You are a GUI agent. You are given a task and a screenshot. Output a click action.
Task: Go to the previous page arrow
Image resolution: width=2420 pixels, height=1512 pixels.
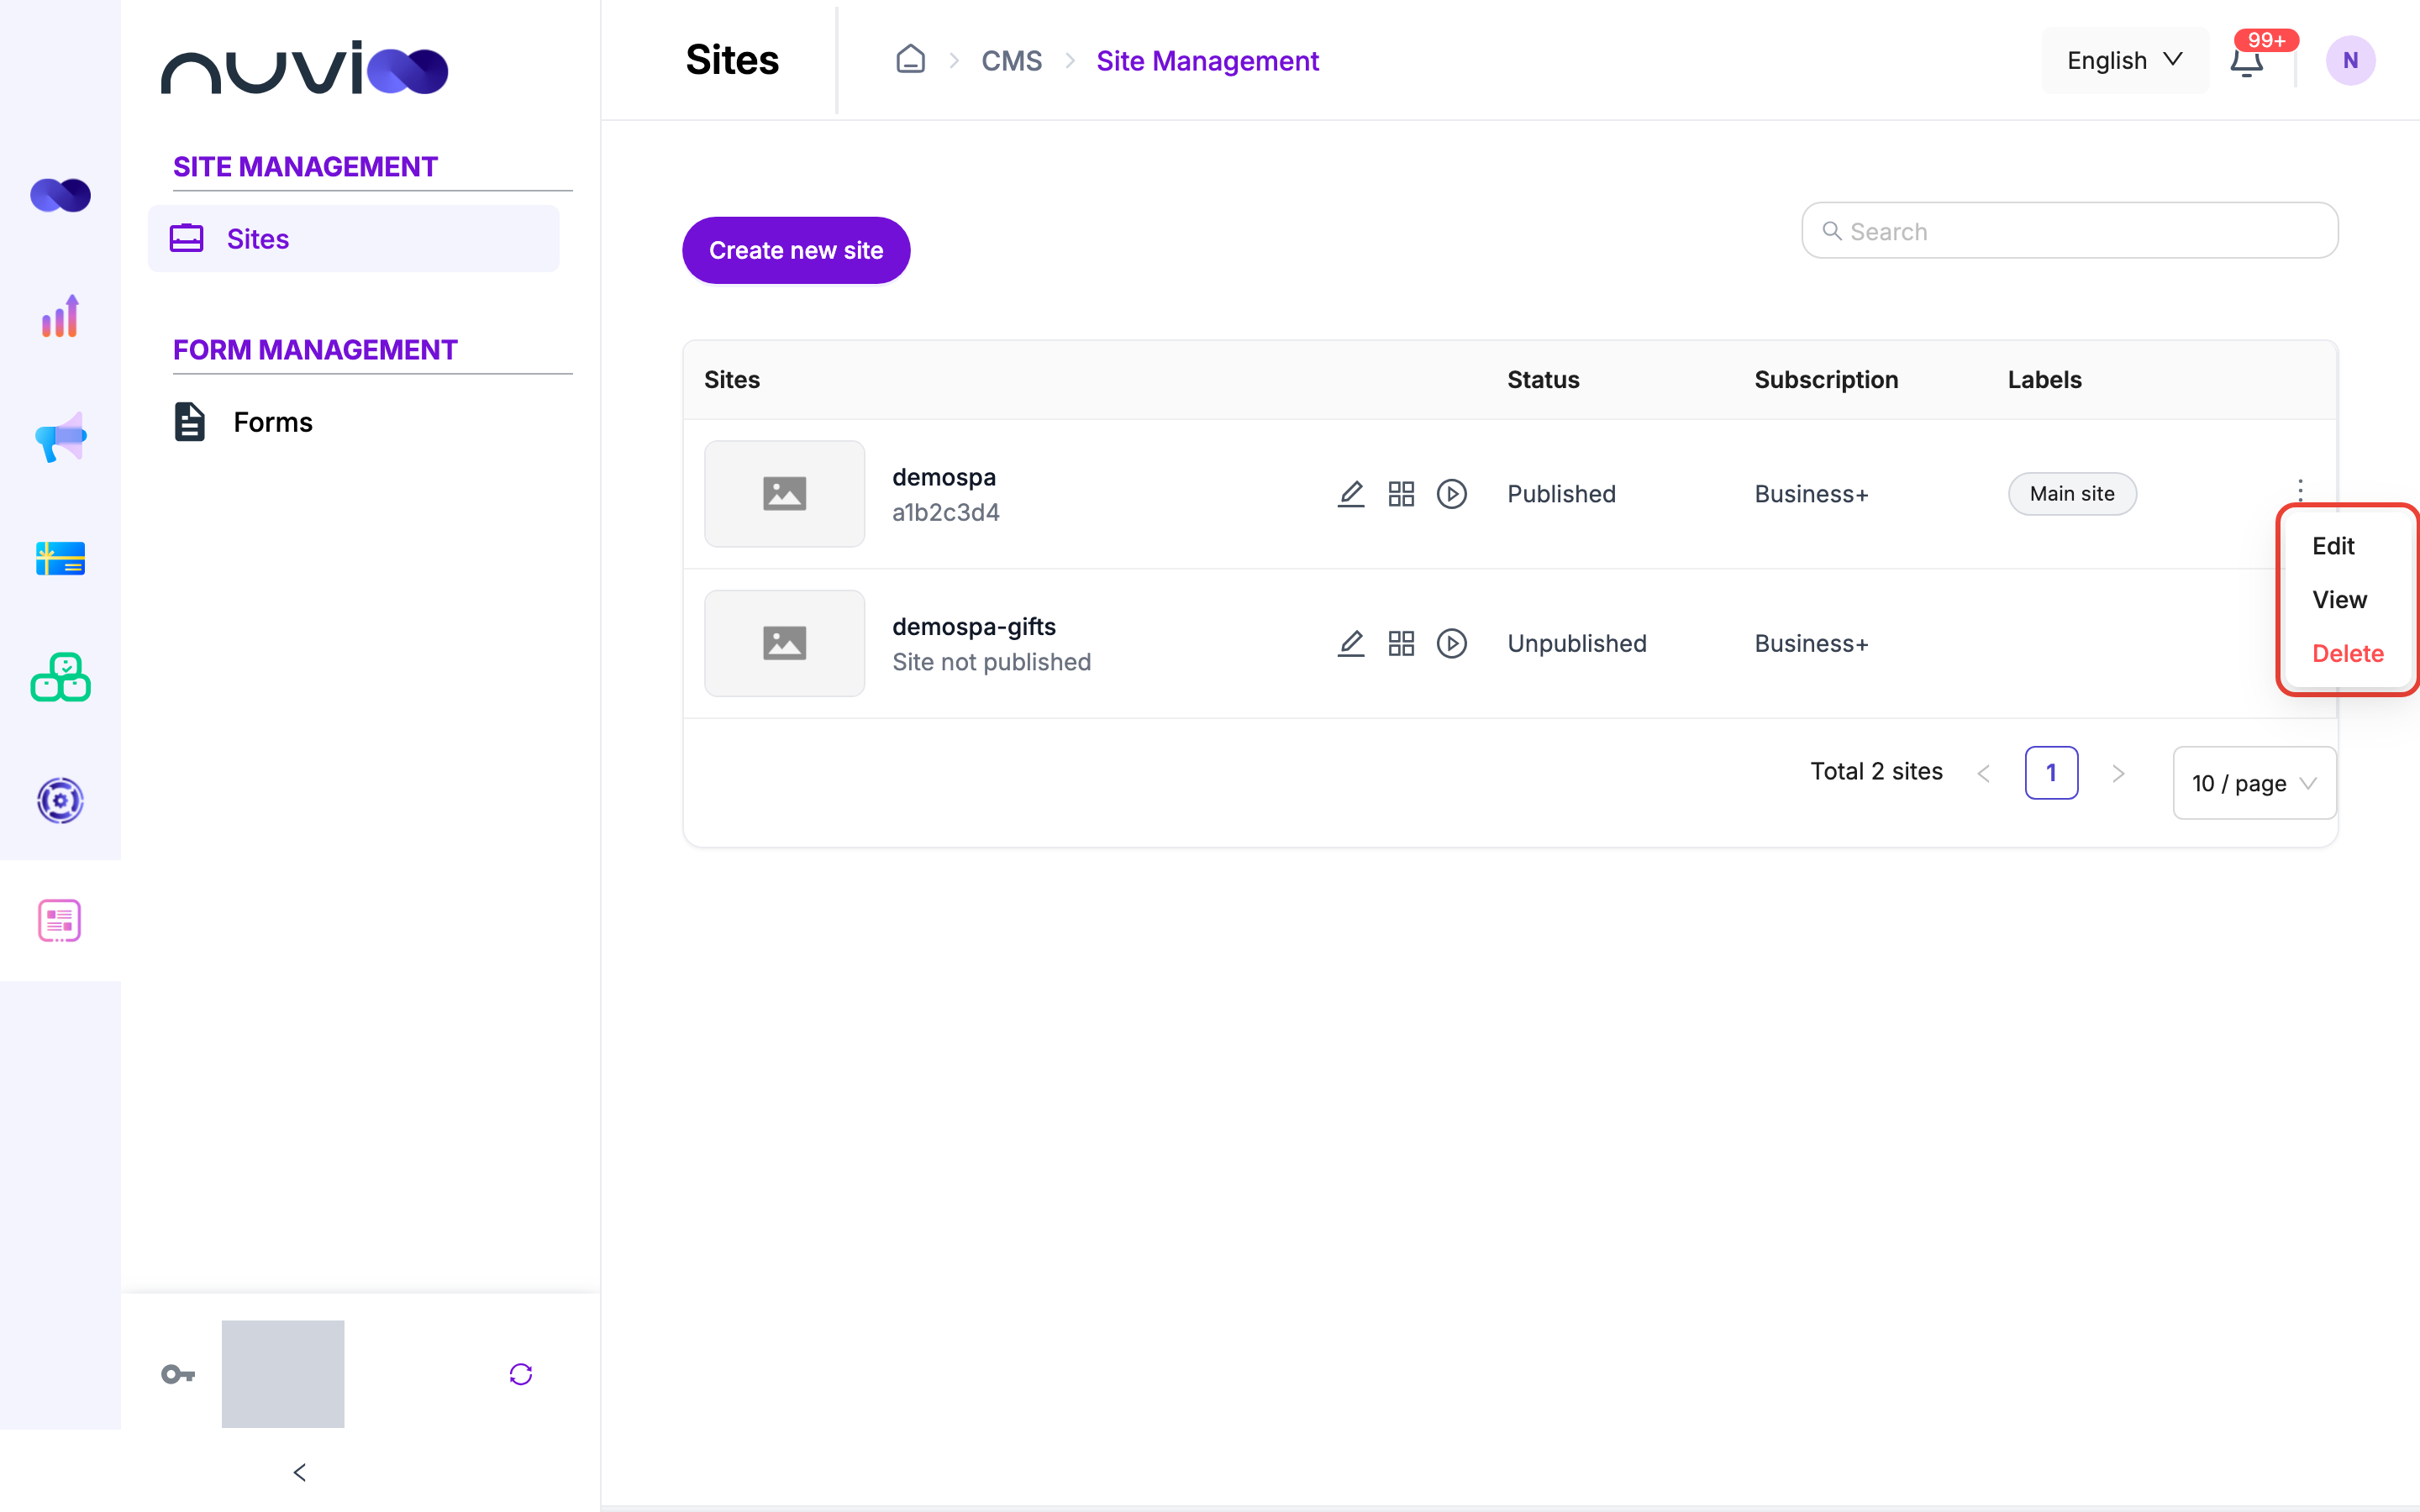tap(1984, 773)
